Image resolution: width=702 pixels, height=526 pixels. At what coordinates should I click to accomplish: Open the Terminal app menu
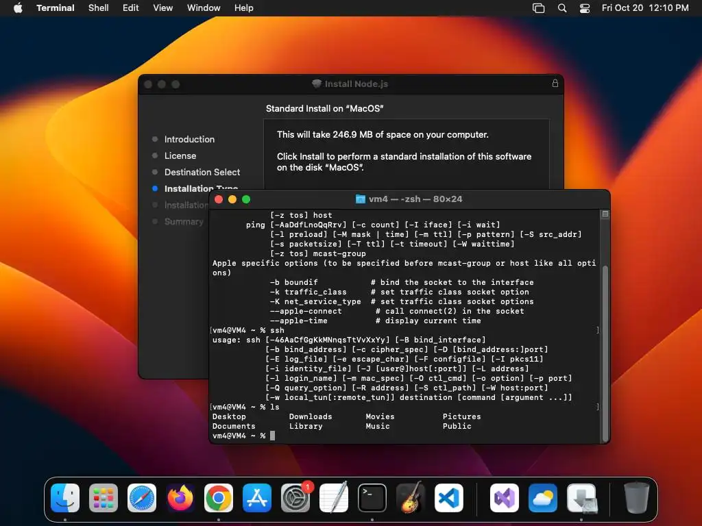click(x=56, y=8)
